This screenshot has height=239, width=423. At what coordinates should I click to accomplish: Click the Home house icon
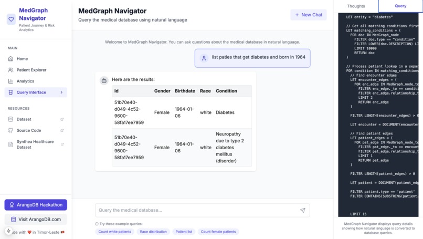(10, 59)
